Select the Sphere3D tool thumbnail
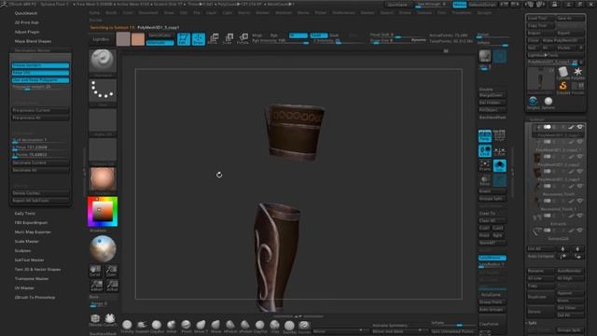597x336 pixels. (548, 102)
